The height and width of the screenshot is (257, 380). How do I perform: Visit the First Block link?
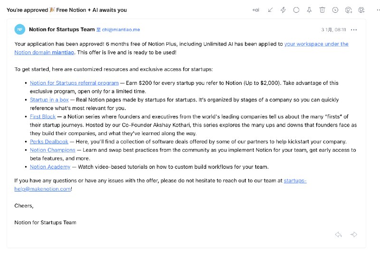pos(43,117)
